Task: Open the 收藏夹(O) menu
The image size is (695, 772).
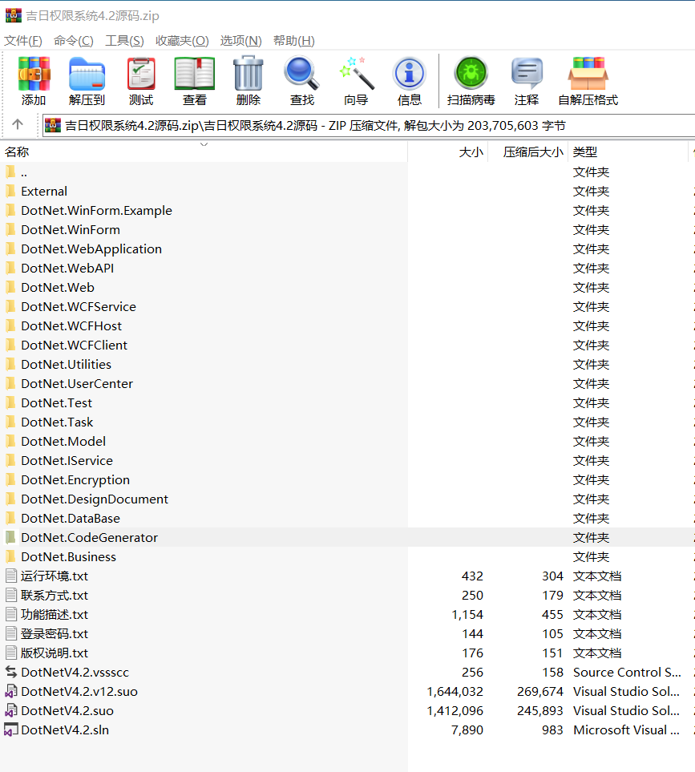Action: point(182,41)
